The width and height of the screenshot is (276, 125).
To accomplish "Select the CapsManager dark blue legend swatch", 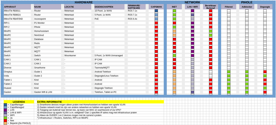I will point(5,105).
